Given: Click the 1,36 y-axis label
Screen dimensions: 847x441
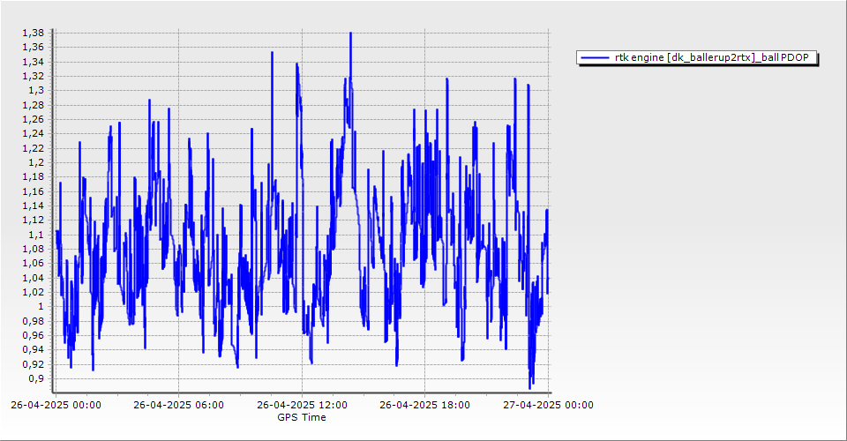Looking at the screenshot, I should 33,48.
